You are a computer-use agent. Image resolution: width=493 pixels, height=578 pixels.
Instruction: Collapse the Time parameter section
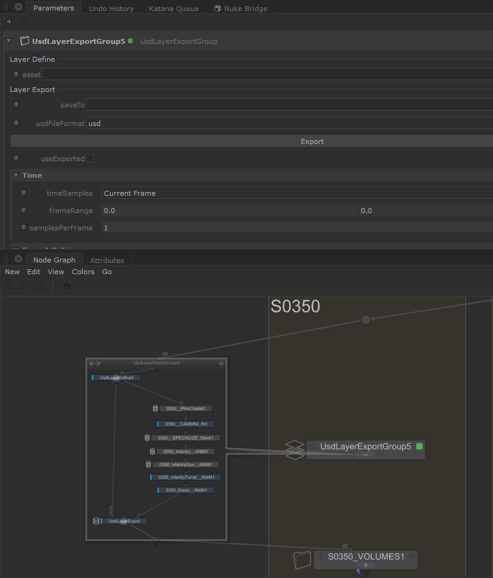pos(16,175)
